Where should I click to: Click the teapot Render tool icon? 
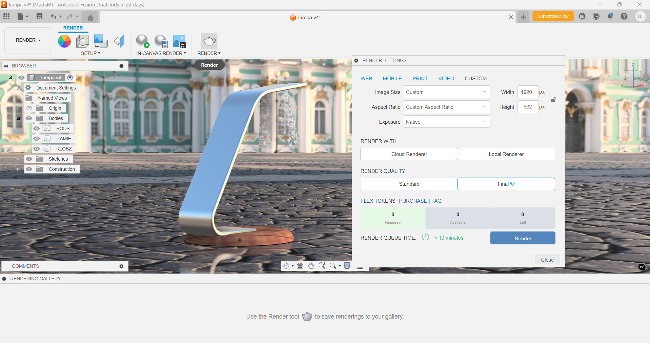pyautogui.click(x=209, y=41)
